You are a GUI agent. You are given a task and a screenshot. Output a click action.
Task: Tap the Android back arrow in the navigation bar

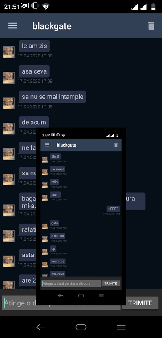coord(40,327)
